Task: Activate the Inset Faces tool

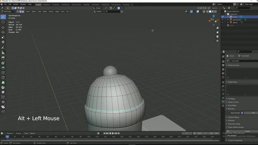Action: point(3,63)
